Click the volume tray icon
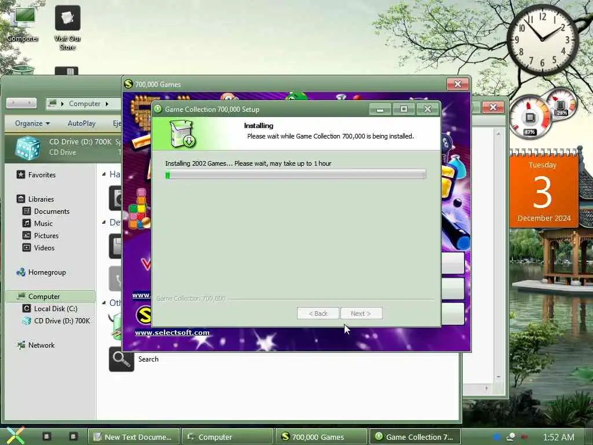593x445 pixels. click(x=524, y=437)
